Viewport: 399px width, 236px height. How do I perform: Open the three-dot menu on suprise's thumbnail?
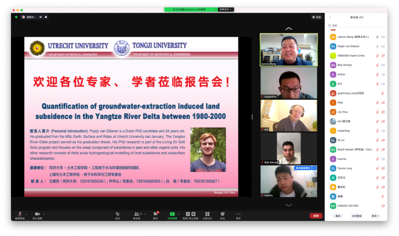click(x=314, y=168)
